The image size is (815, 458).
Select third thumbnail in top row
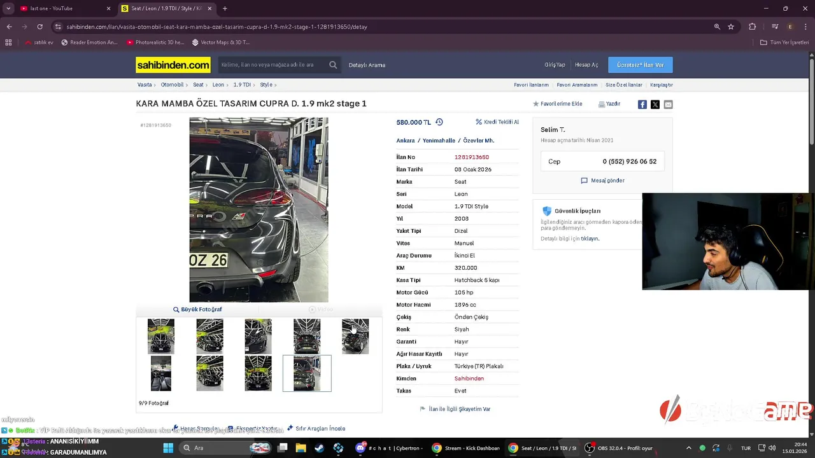[x=258, y=336]
